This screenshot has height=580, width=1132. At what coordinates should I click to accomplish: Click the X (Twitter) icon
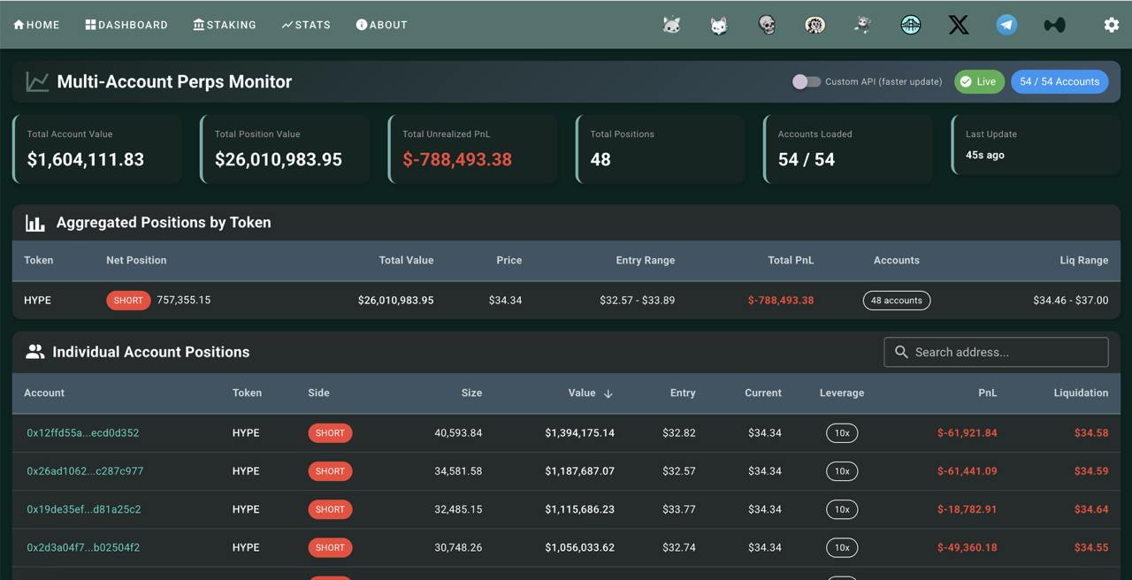(958, 25)
